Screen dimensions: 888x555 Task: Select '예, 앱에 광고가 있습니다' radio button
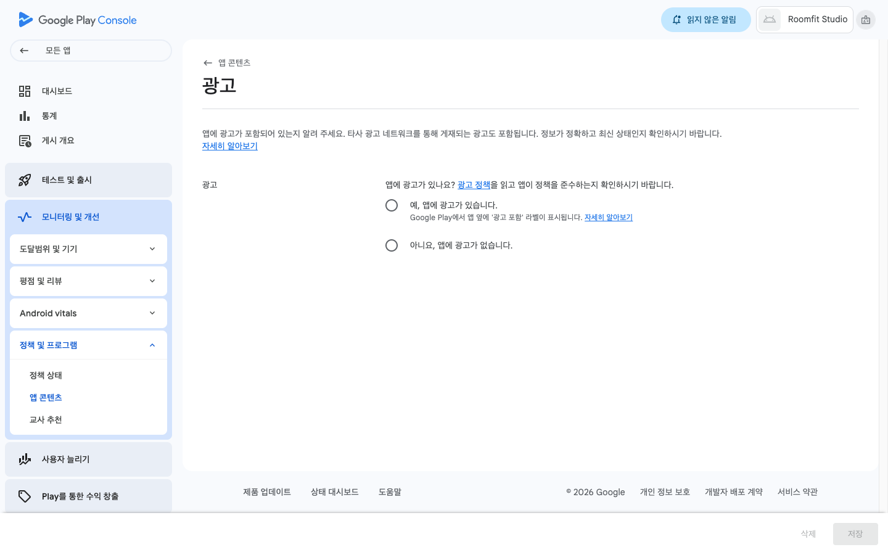[x=392, y=205]
